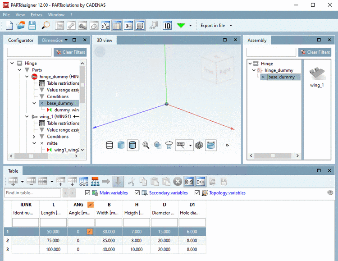Click the zoom-to-fit magnifier in 3D view
Screen dimensions: 338x261
click(x=146, y=145)
